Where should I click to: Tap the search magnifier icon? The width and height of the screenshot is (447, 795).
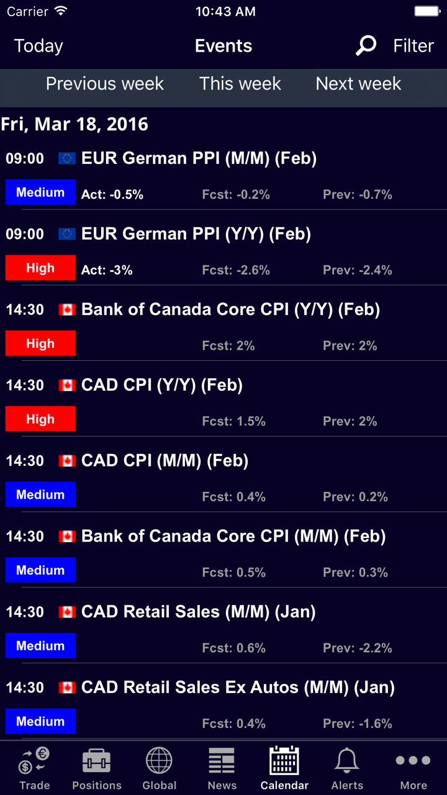pyautogui.click(x=366, y=45)
